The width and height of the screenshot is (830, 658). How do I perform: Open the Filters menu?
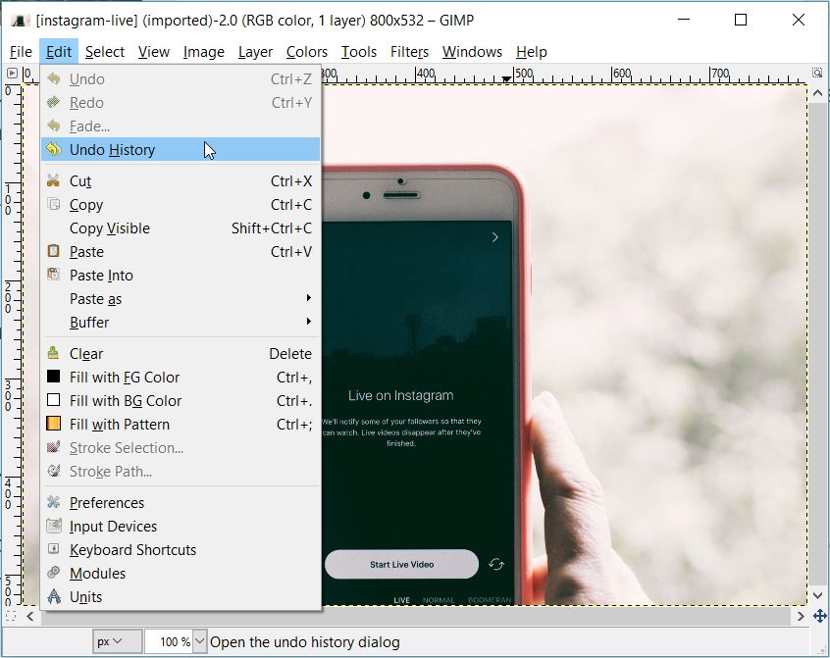(x=410, y=52)
